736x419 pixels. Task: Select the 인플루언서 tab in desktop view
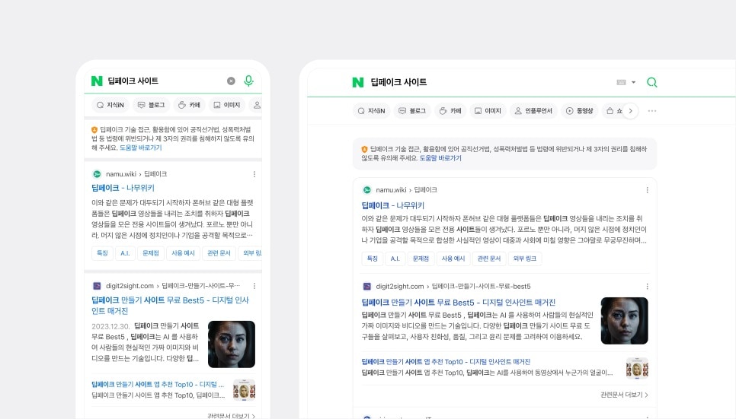[533, 111]
